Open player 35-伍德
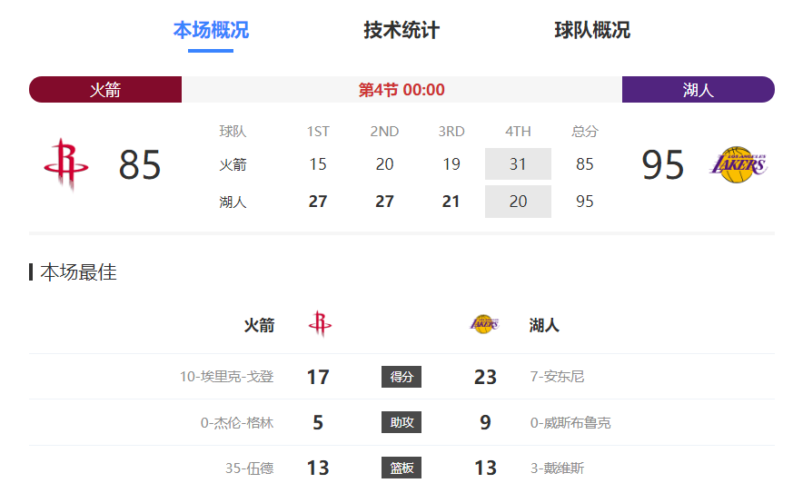Screen dimensions: 803x493 point(249,468)
